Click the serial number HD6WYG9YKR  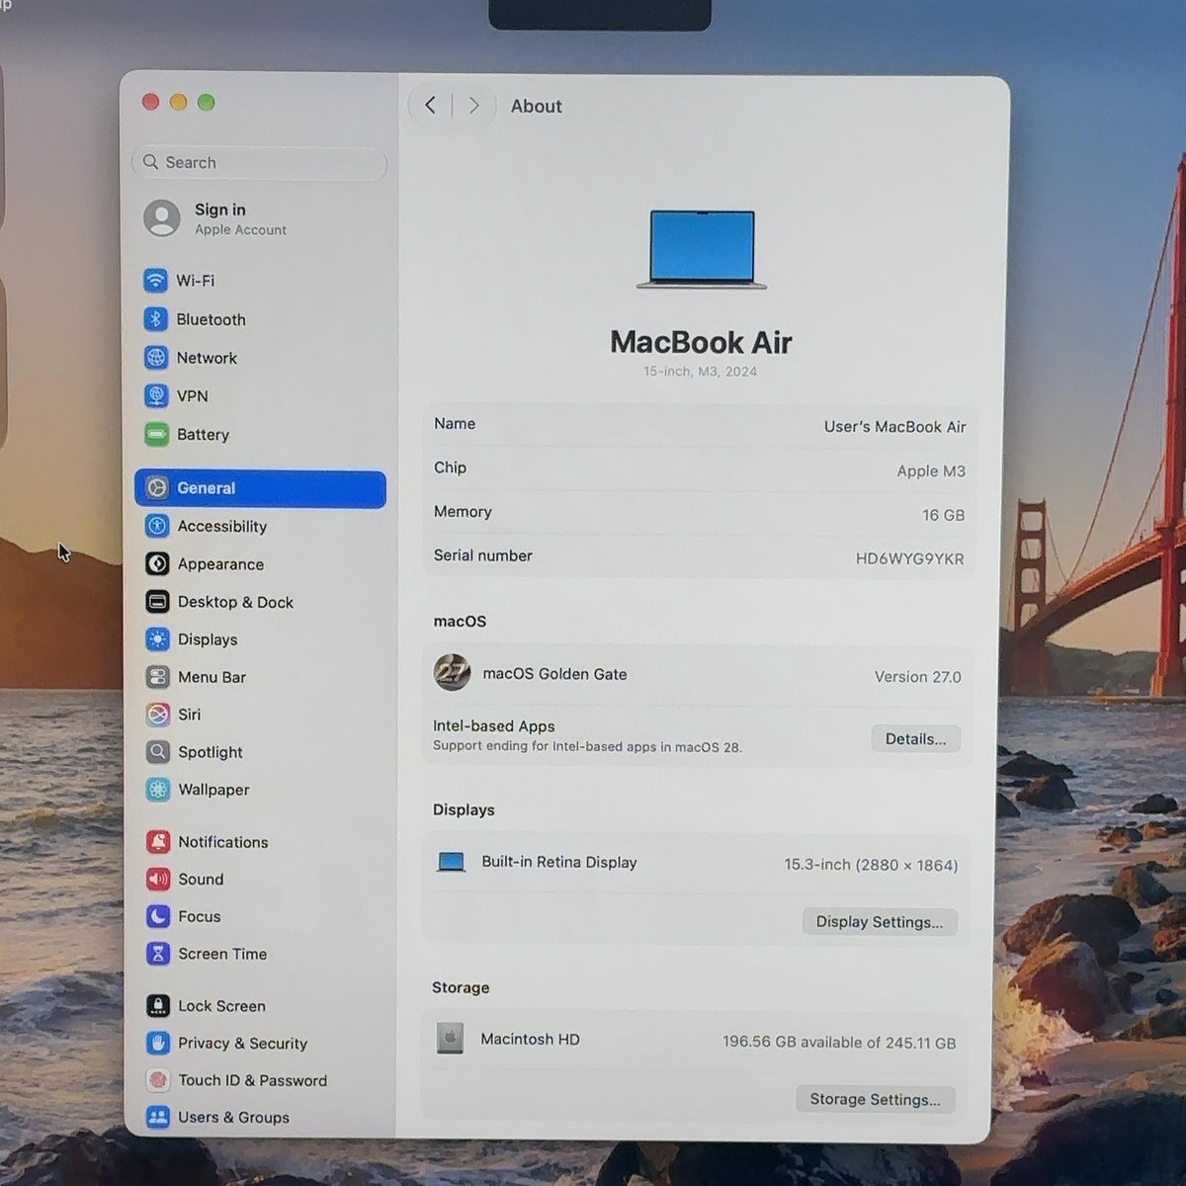pyautogui.click(x=909, y=559)
